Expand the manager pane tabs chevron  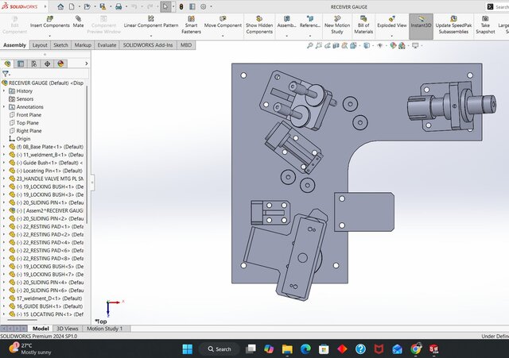(87, 64)
